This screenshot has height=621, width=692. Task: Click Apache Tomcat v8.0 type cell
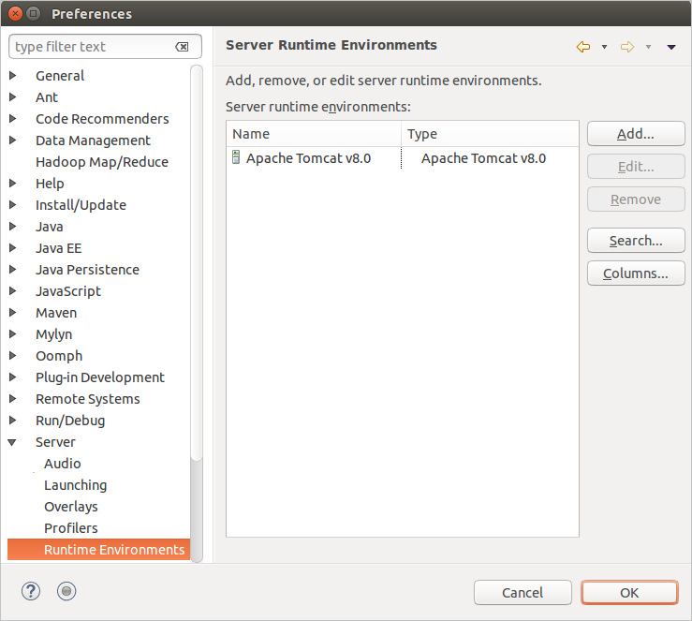[x=484, y=158]
